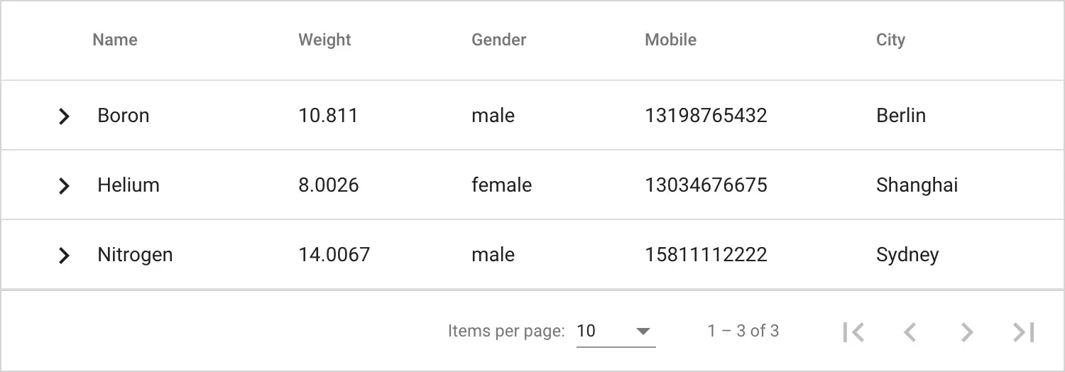Viewport: 1065px width, 372px height.
Task: Select the Berlin city cell
Action: click(x=901, y=116)
